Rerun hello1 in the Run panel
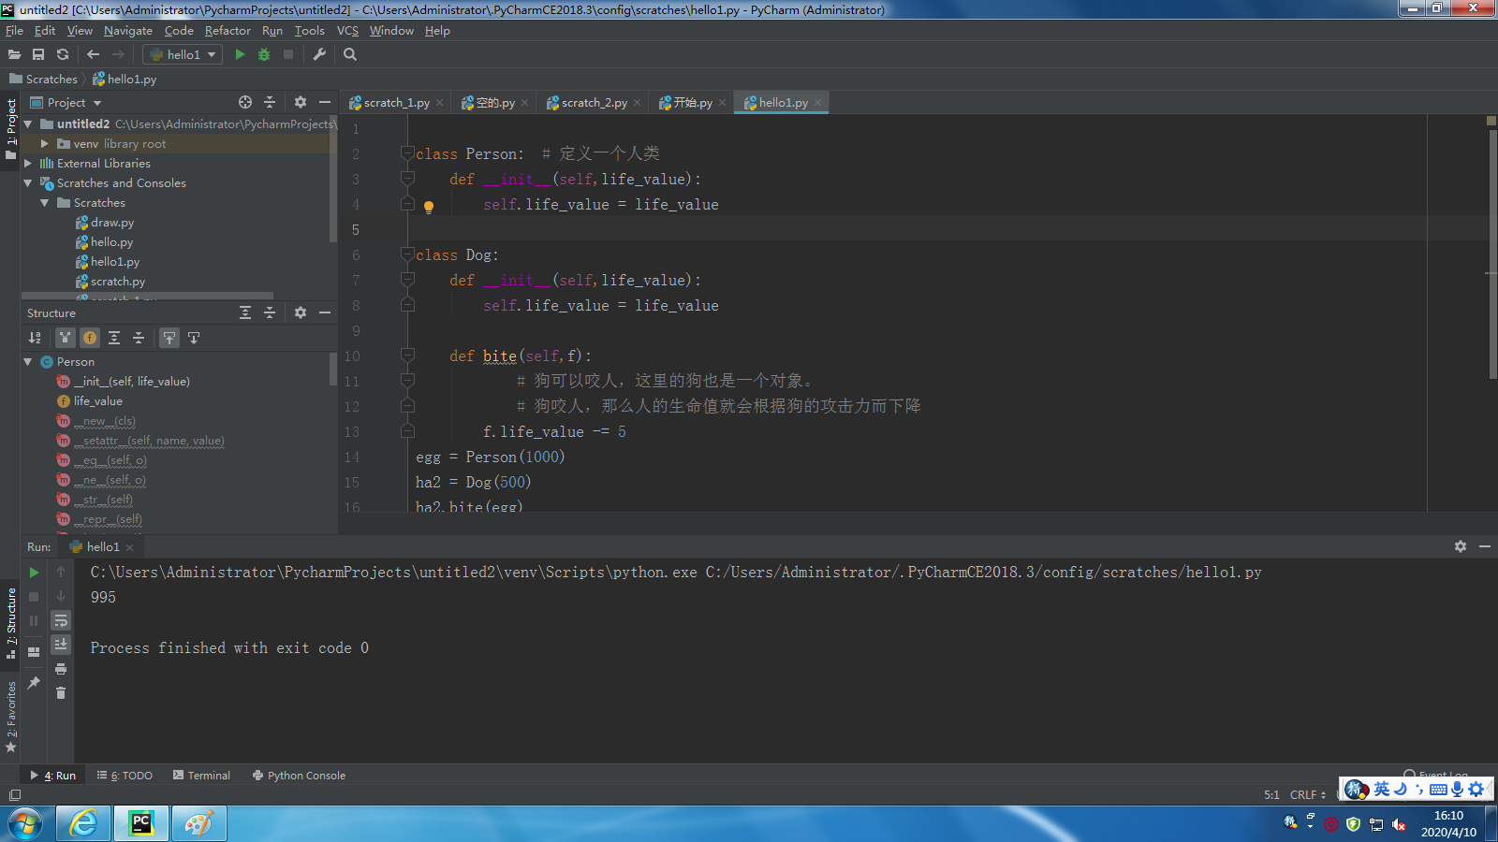Viewport: 1498px width, 842px height. (x=34, y=572)
